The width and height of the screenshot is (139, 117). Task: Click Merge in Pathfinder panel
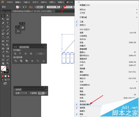point(27,61)
